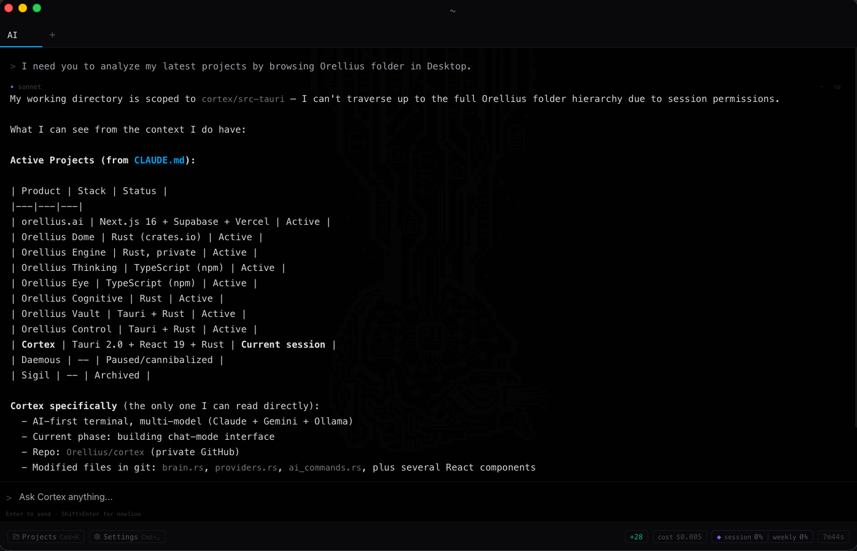
Task: Open the Projects switcher (Cmd+K)
Action: tap(45, 536)
